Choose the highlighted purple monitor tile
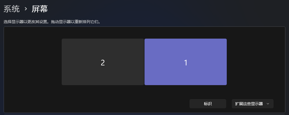 point(185,62)
